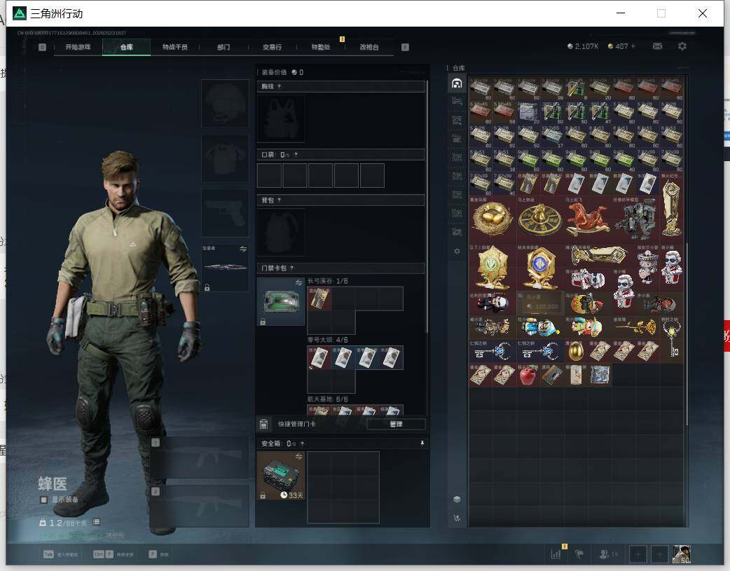
Task: Select the green G.T.I medal item
Action: pyautogui.click(x=492, y=267)
